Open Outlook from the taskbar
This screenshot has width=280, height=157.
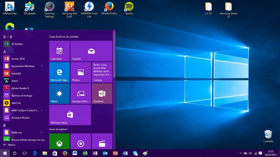pyautogui.click(x=105, y=153)
